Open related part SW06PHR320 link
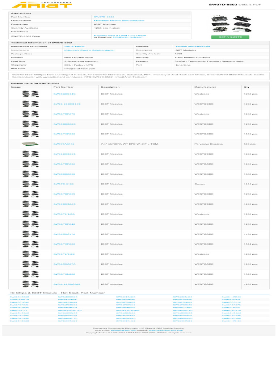Viewport: 278px width, 371px height. [64, 244]
